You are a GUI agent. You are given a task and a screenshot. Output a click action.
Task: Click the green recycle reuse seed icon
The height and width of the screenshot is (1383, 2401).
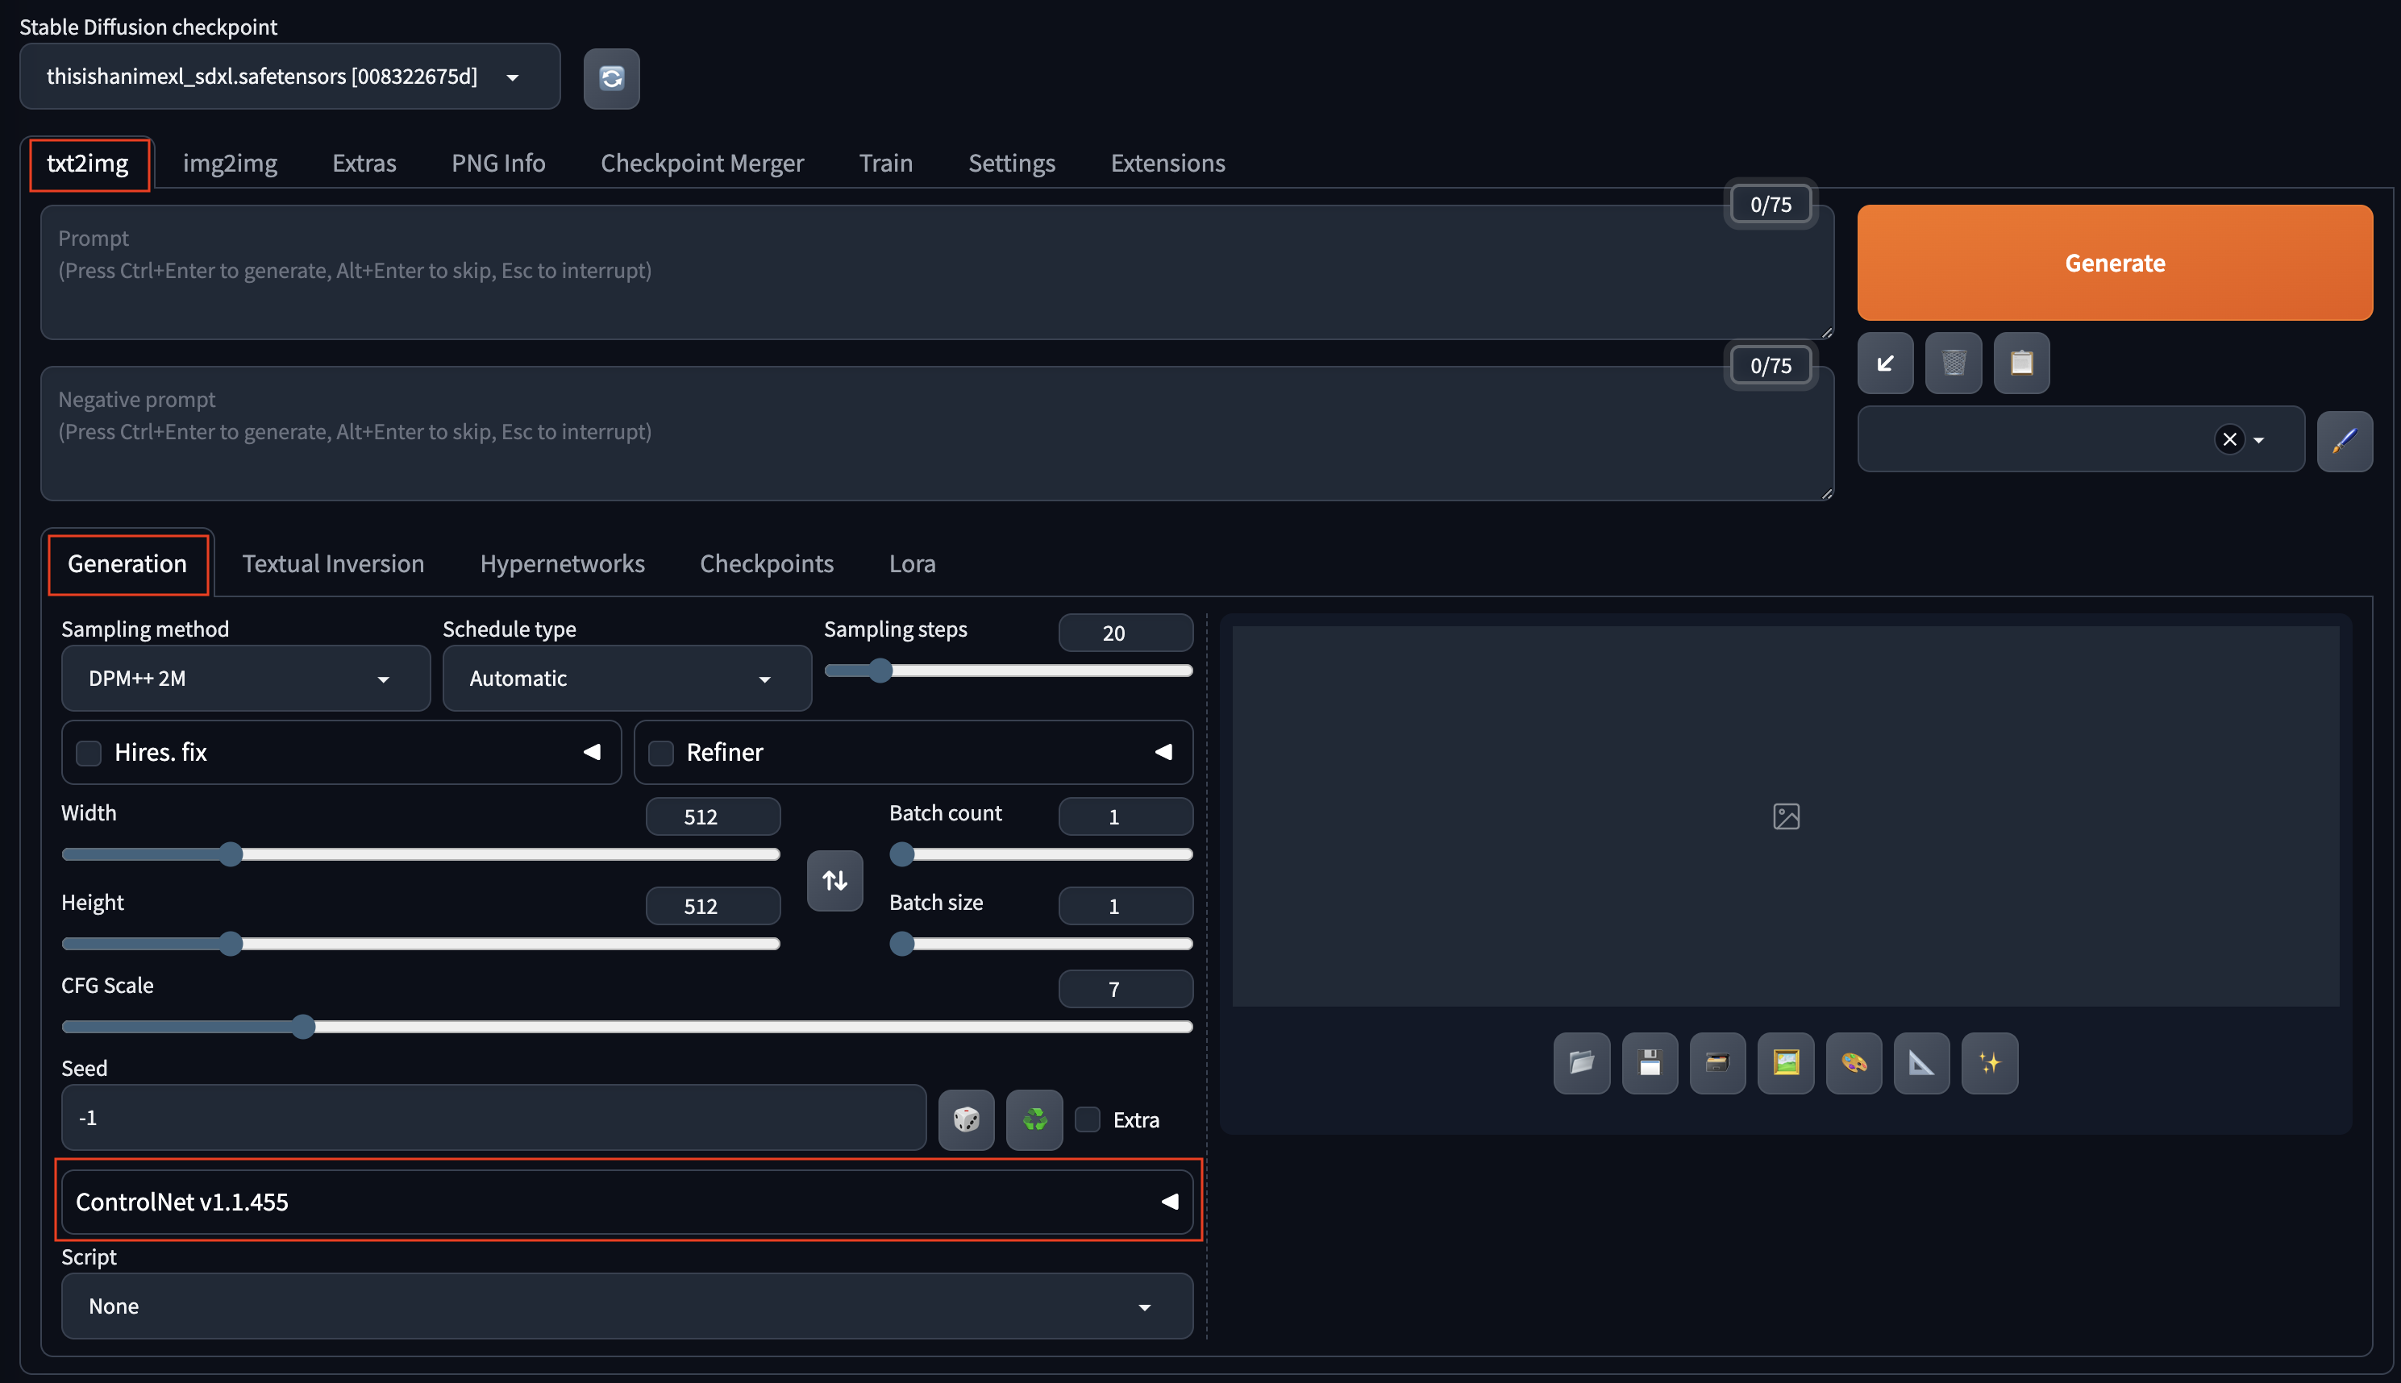[1034, 1120]
